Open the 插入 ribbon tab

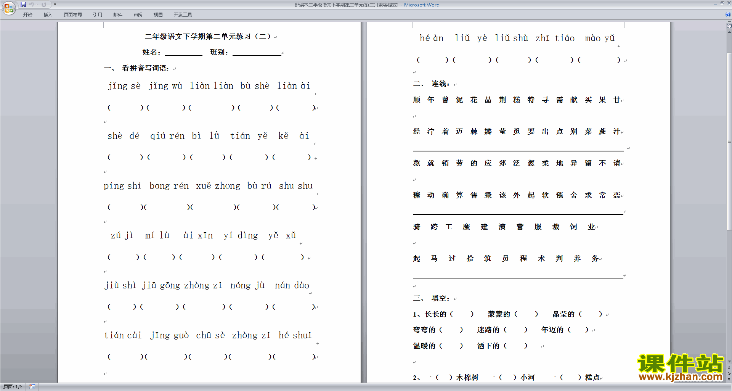(x=48, y=15)
